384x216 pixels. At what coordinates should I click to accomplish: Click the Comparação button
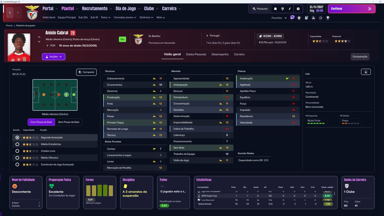360,56
